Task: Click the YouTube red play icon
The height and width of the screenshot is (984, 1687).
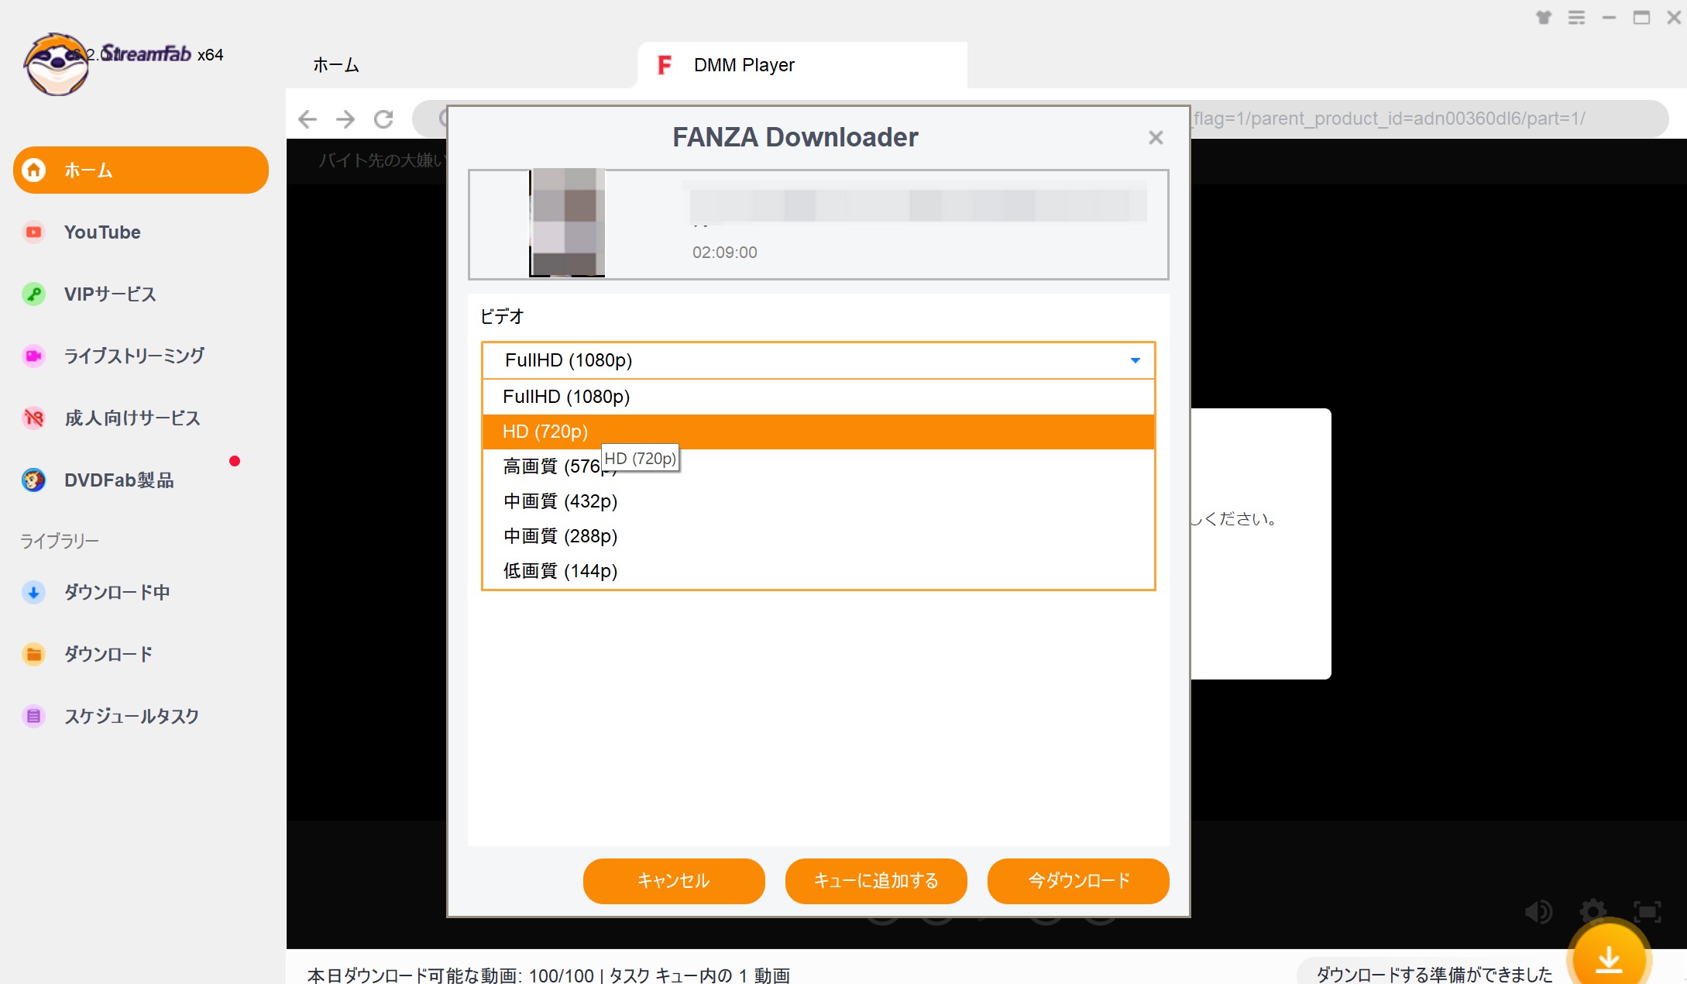Action: point(33,232)
